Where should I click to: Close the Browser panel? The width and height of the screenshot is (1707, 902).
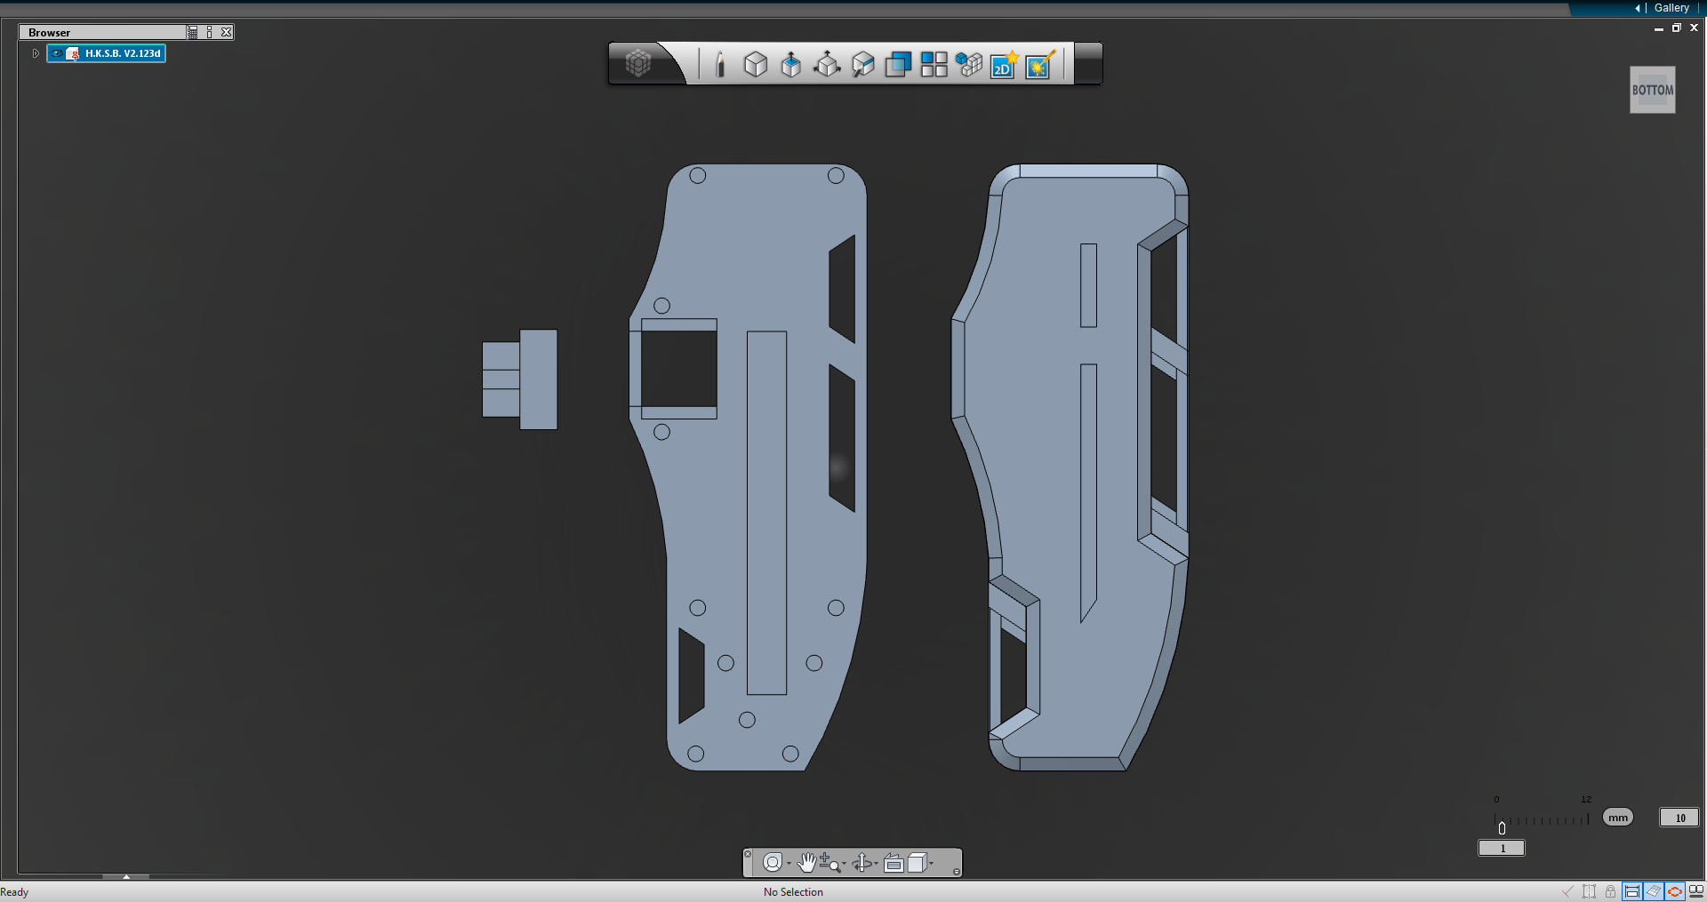[227, 32]
